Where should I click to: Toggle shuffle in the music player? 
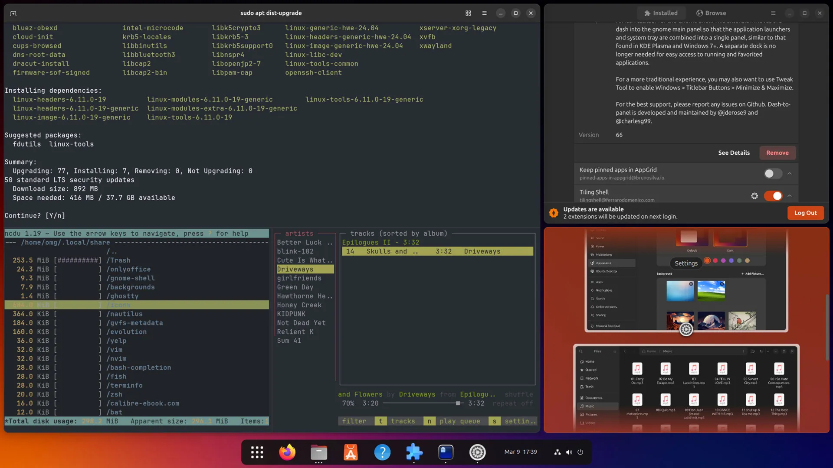tap(518, 394)
